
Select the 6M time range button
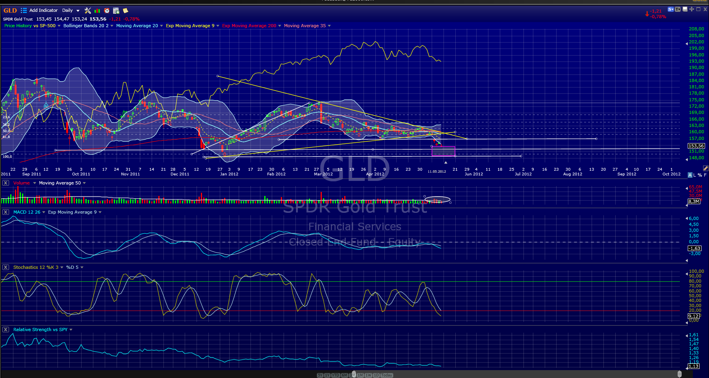pos(344,375)
